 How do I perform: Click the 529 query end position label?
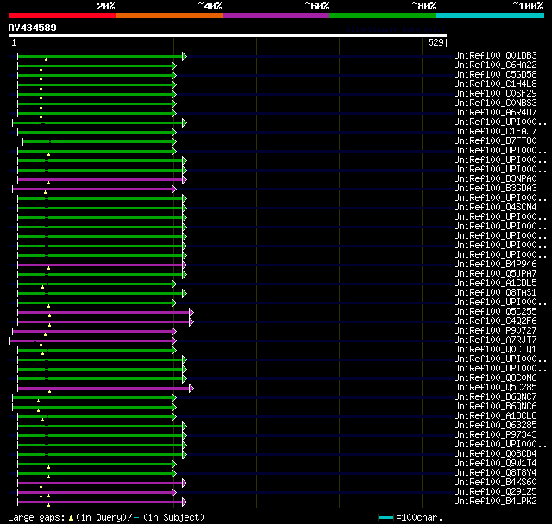(436, 42)
